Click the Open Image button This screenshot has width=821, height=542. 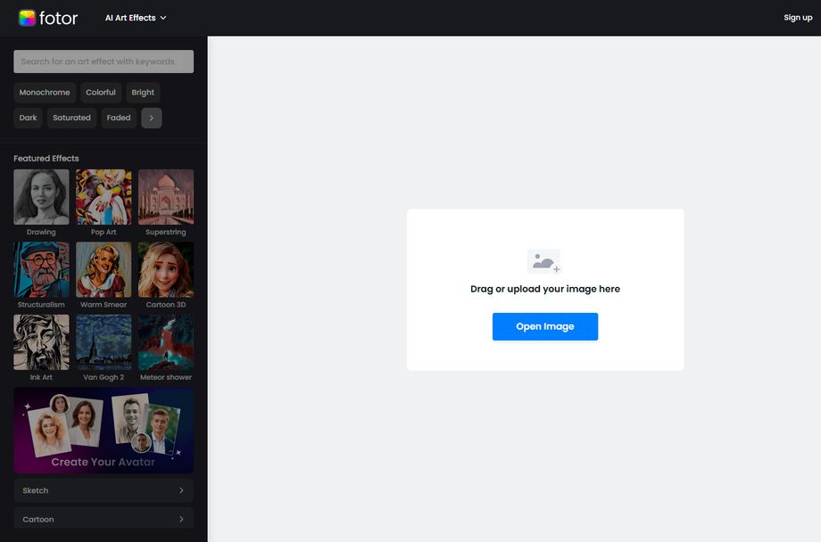(x=544, y=326)
